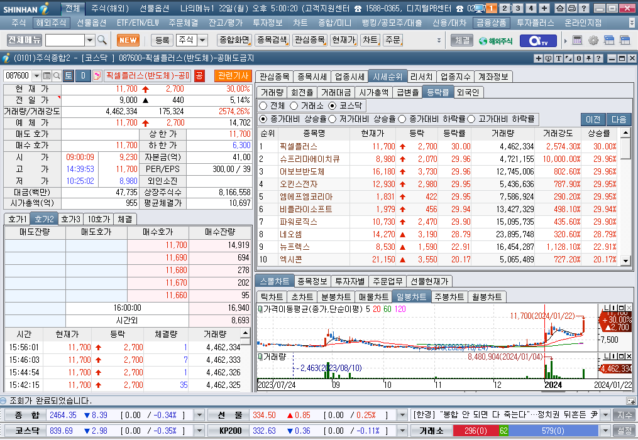
Task: Open the KP200 index dropdown arrow
Action: click(x=402, y=431)
